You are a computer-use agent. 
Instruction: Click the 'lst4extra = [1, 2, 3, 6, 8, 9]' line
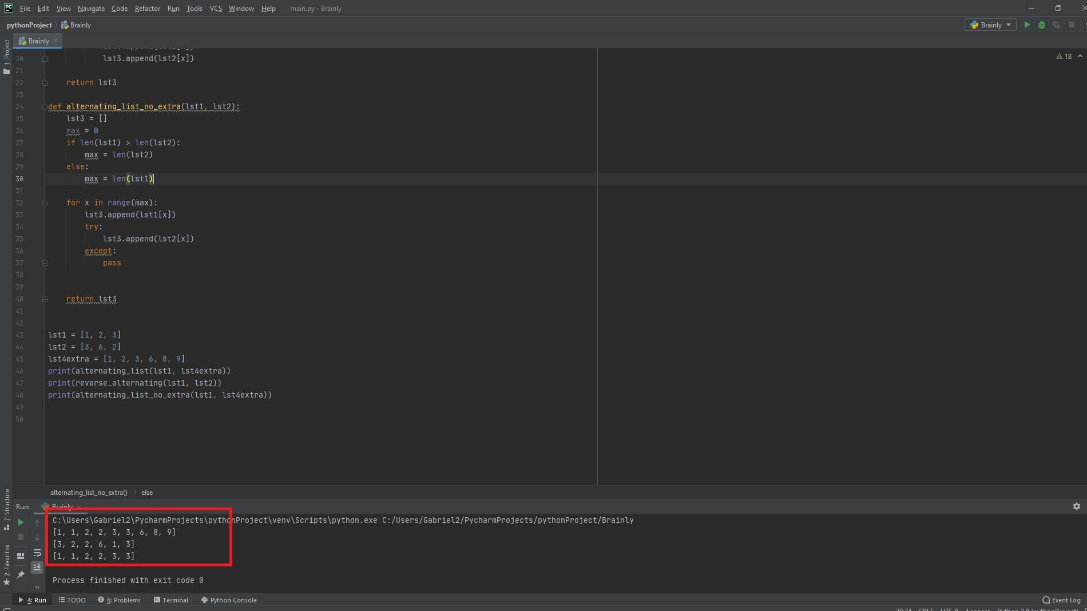(x=116, y=359)
